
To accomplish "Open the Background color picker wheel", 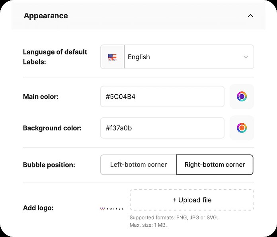I will coord(242,128).
